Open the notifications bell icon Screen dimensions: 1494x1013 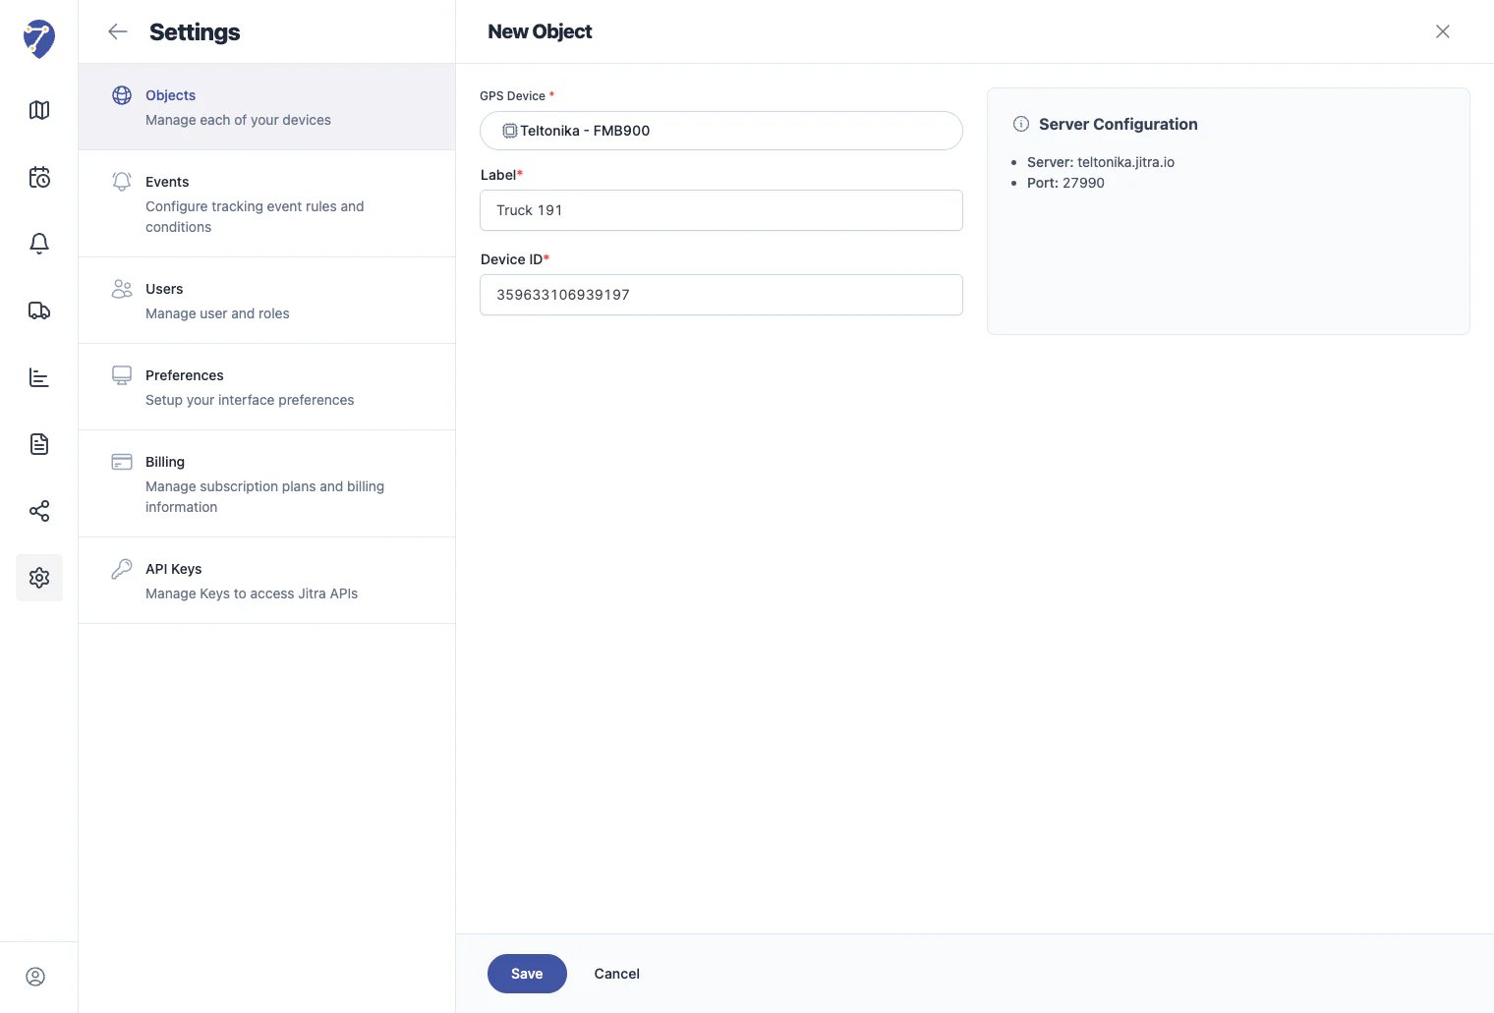(x=39, y=244)
